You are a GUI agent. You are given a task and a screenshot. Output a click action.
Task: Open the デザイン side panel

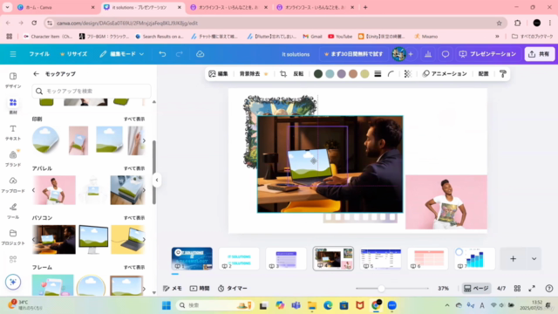point(13,80)
